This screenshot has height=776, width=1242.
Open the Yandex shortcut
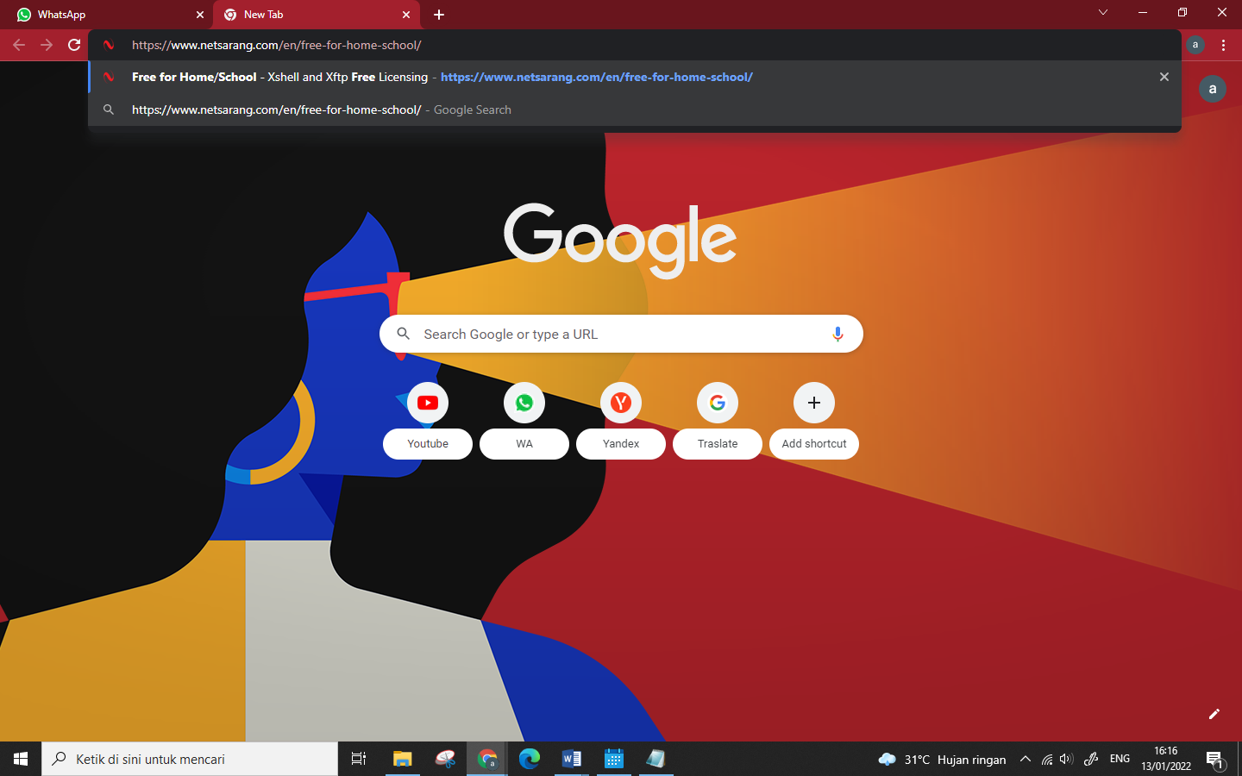(621, 421)
